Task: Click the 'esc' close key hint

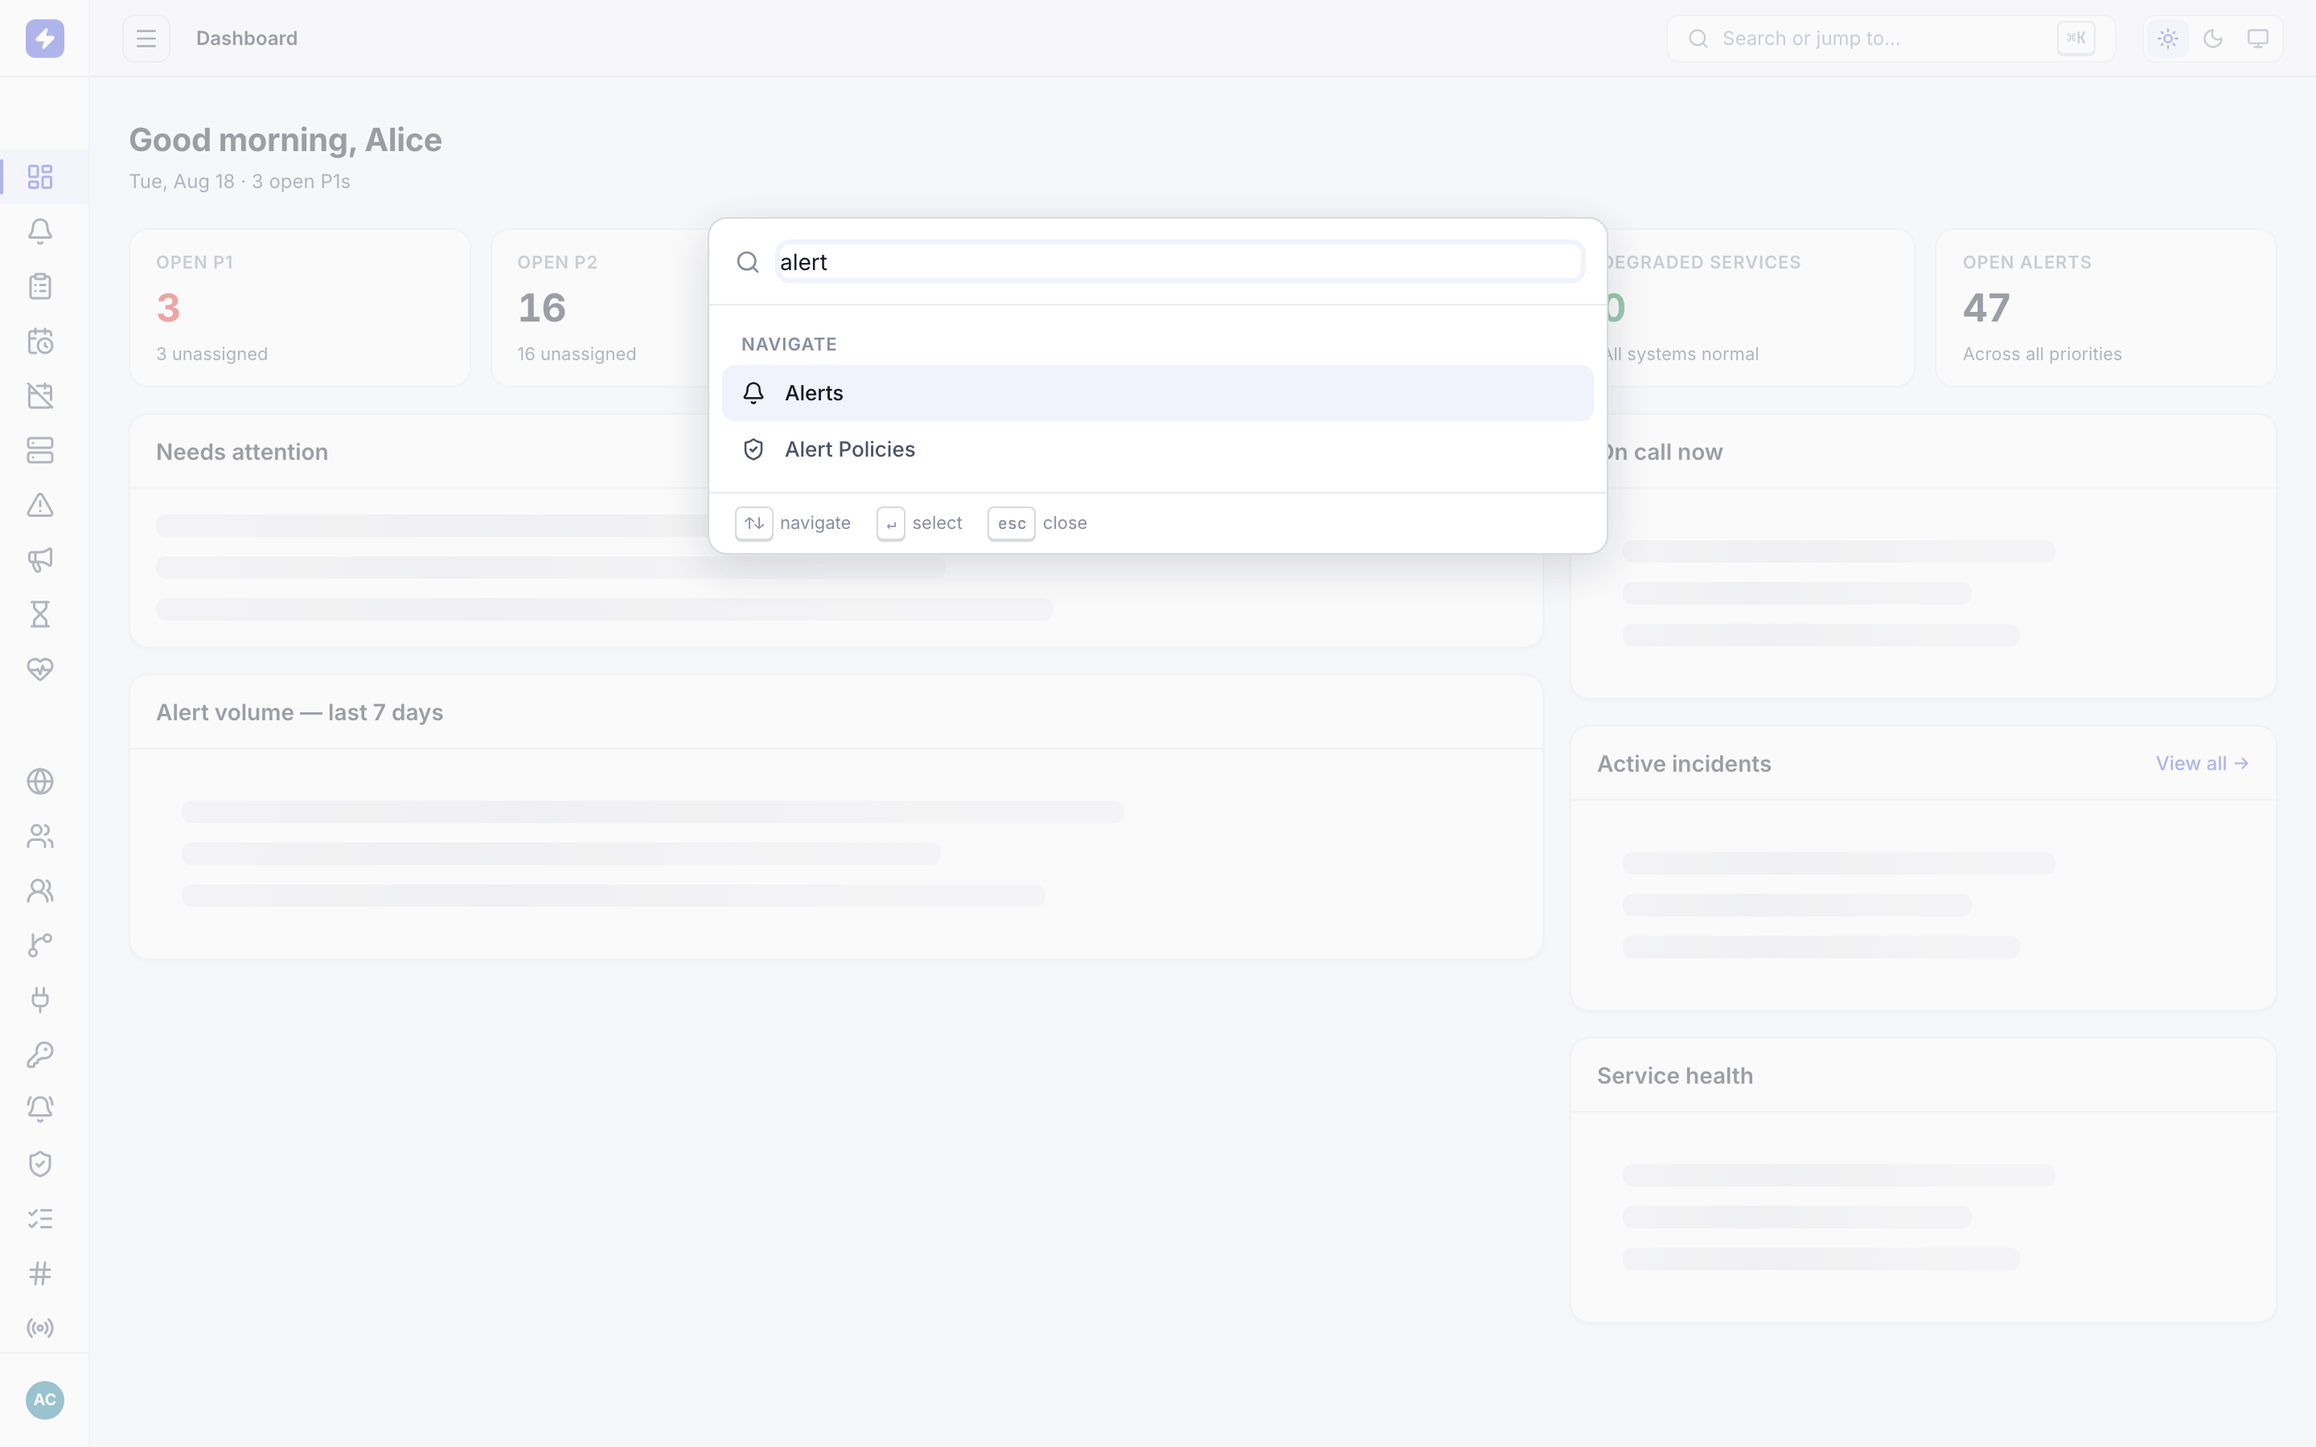Action: pyautogui.click(x=1012, y=523)
